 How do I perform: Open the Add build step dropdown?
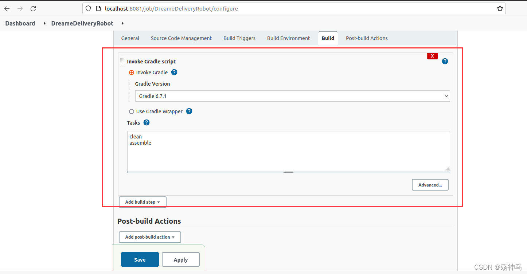coord(143,202)
